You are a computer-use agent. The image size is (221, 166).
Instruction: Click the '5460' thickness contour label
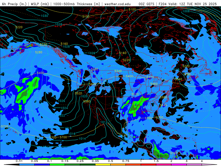[154, 84]
